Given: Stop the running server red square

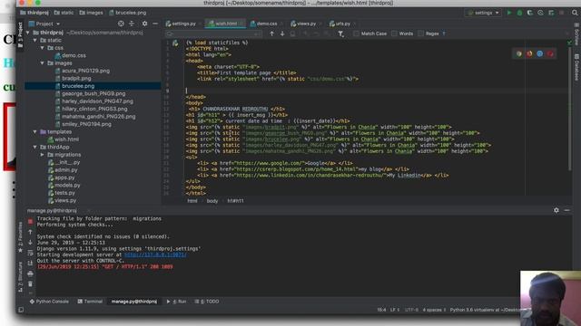Looking at the screenshot, I should (30, 221).
